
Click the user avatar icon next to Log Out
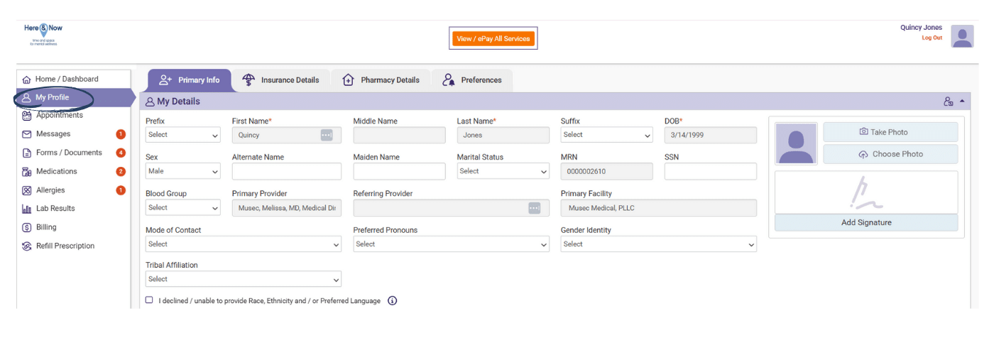(962, 36)
